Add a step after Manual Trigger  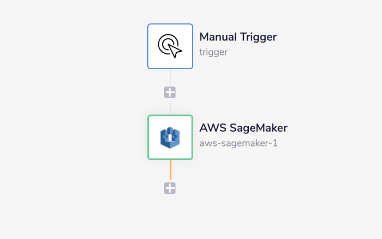click(170, 92)
